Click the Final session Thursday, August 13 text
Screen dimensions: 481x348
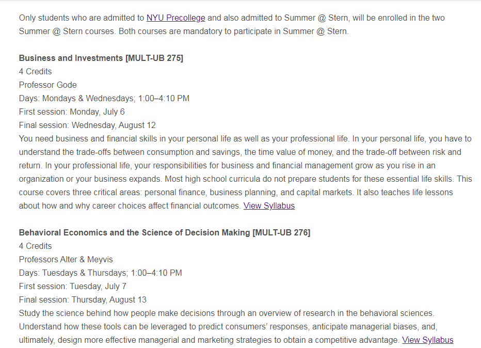tap(83, 300)
